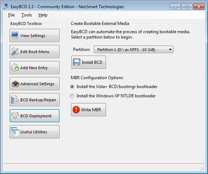Click the monitor icon on View Settings
Image resolution: width=208 pixels, height=174 pixels.
(x=15, y=35)
